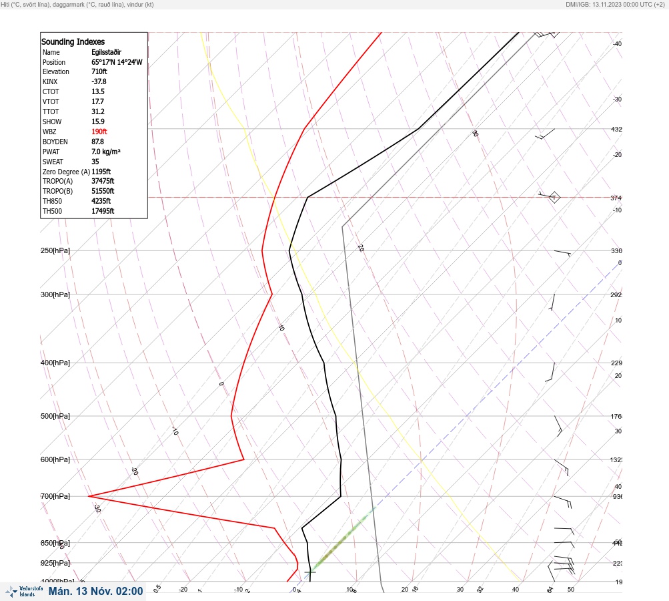The height and width of the screenshot is (601, 669).
Task: Select the wind barb at the 500 hPa level
Action: [558, 426]
